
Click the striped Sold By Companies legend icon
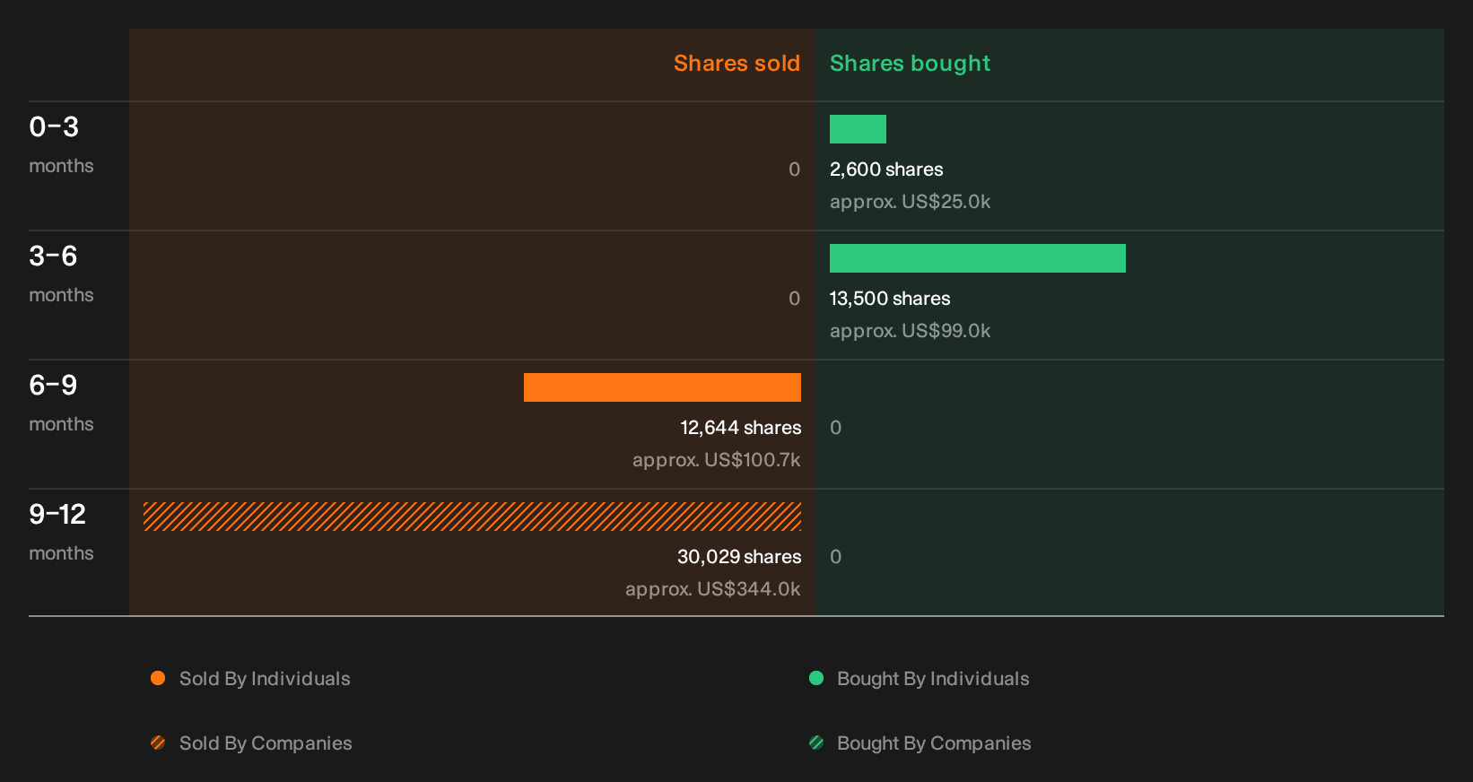click(158, 743)
